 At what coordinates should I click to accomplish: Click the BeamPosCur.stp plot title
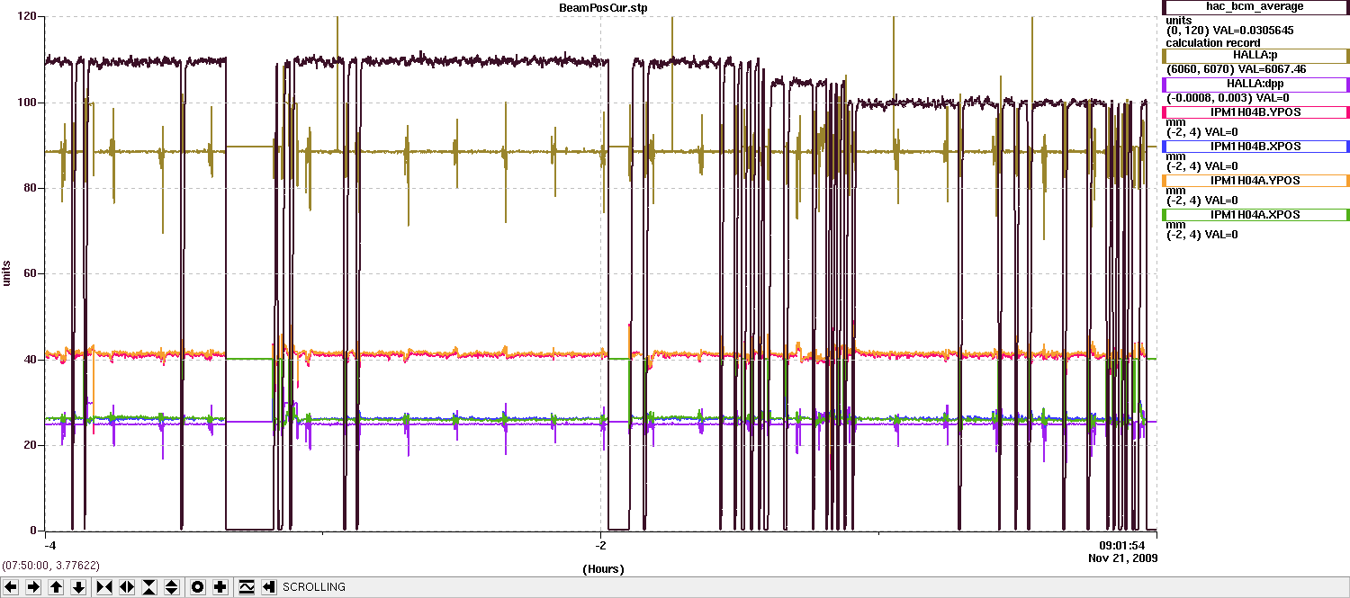pyautogui.click(x=602, y=7)
